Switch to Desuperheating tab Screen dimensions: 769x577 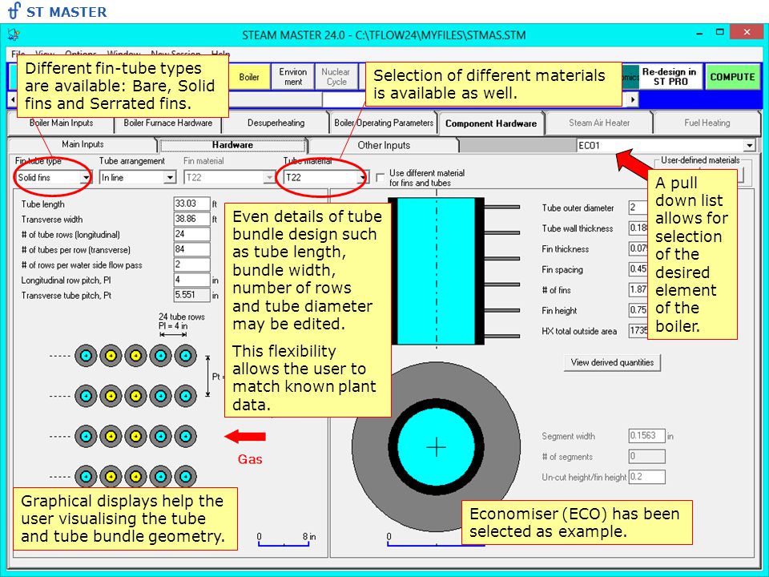click(x=276, y=123)
